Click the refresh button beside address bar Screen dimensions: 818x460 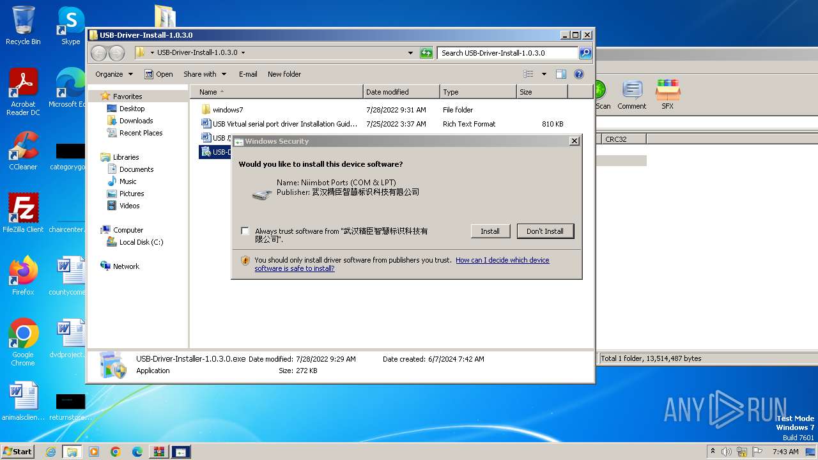(426, 53)
